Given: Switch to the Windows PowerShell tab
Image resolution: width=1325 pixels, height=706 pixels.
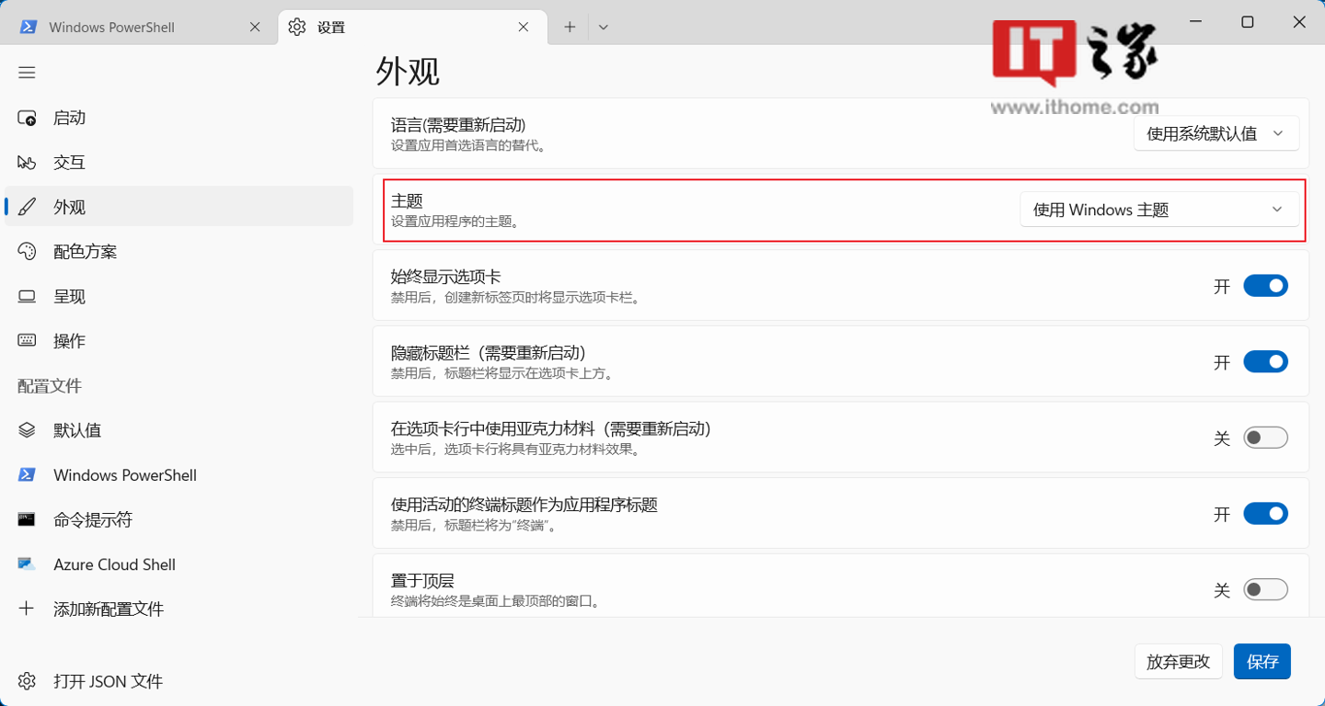Looking at the screenshot, I should [x=138, y=27].
